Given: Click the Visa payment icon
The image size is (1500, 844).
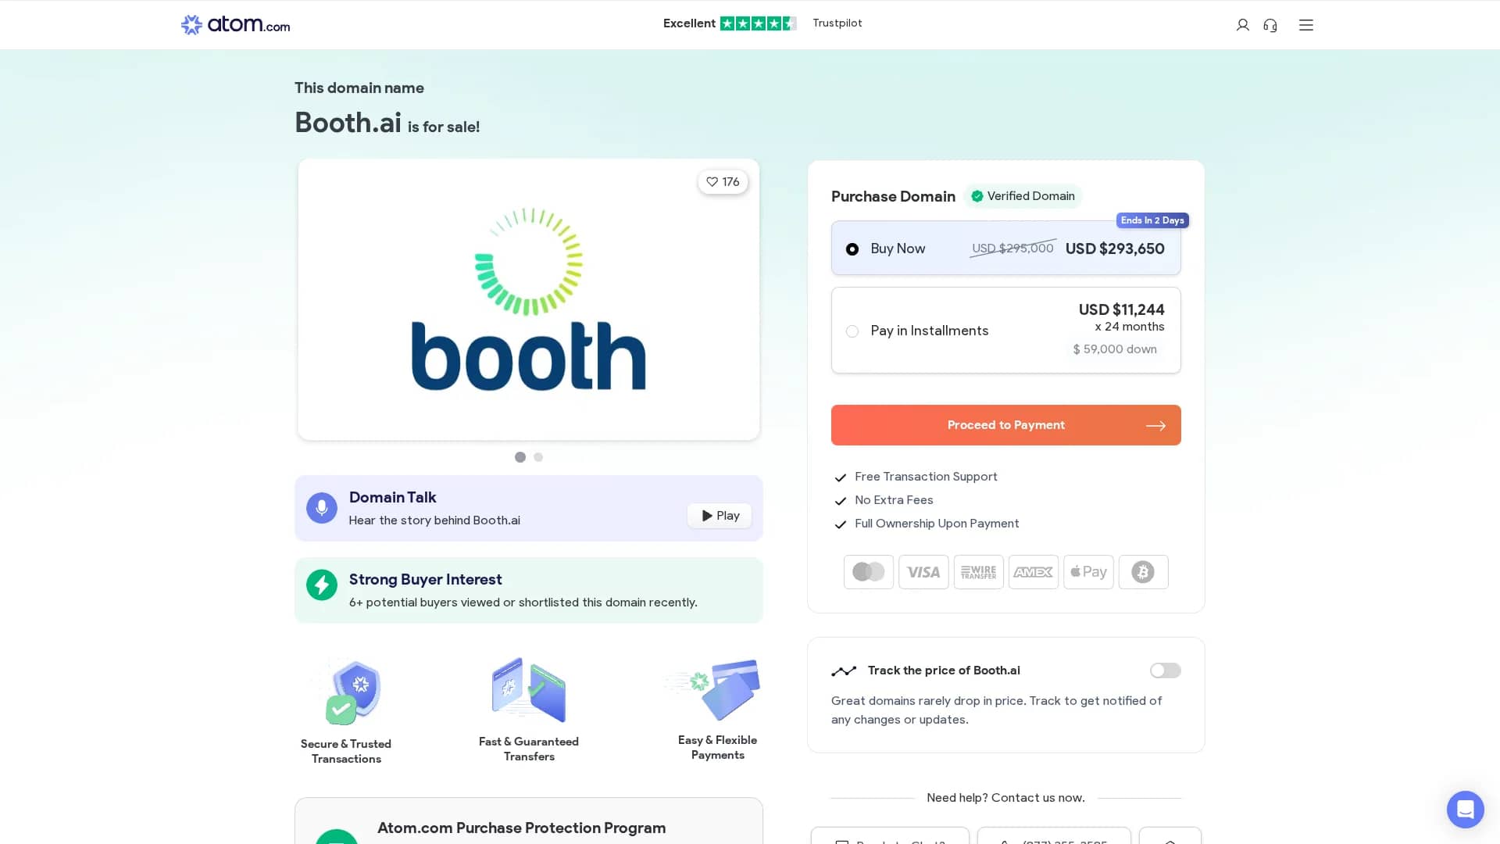Looking at the screenshot, I should tap(923, 572).
